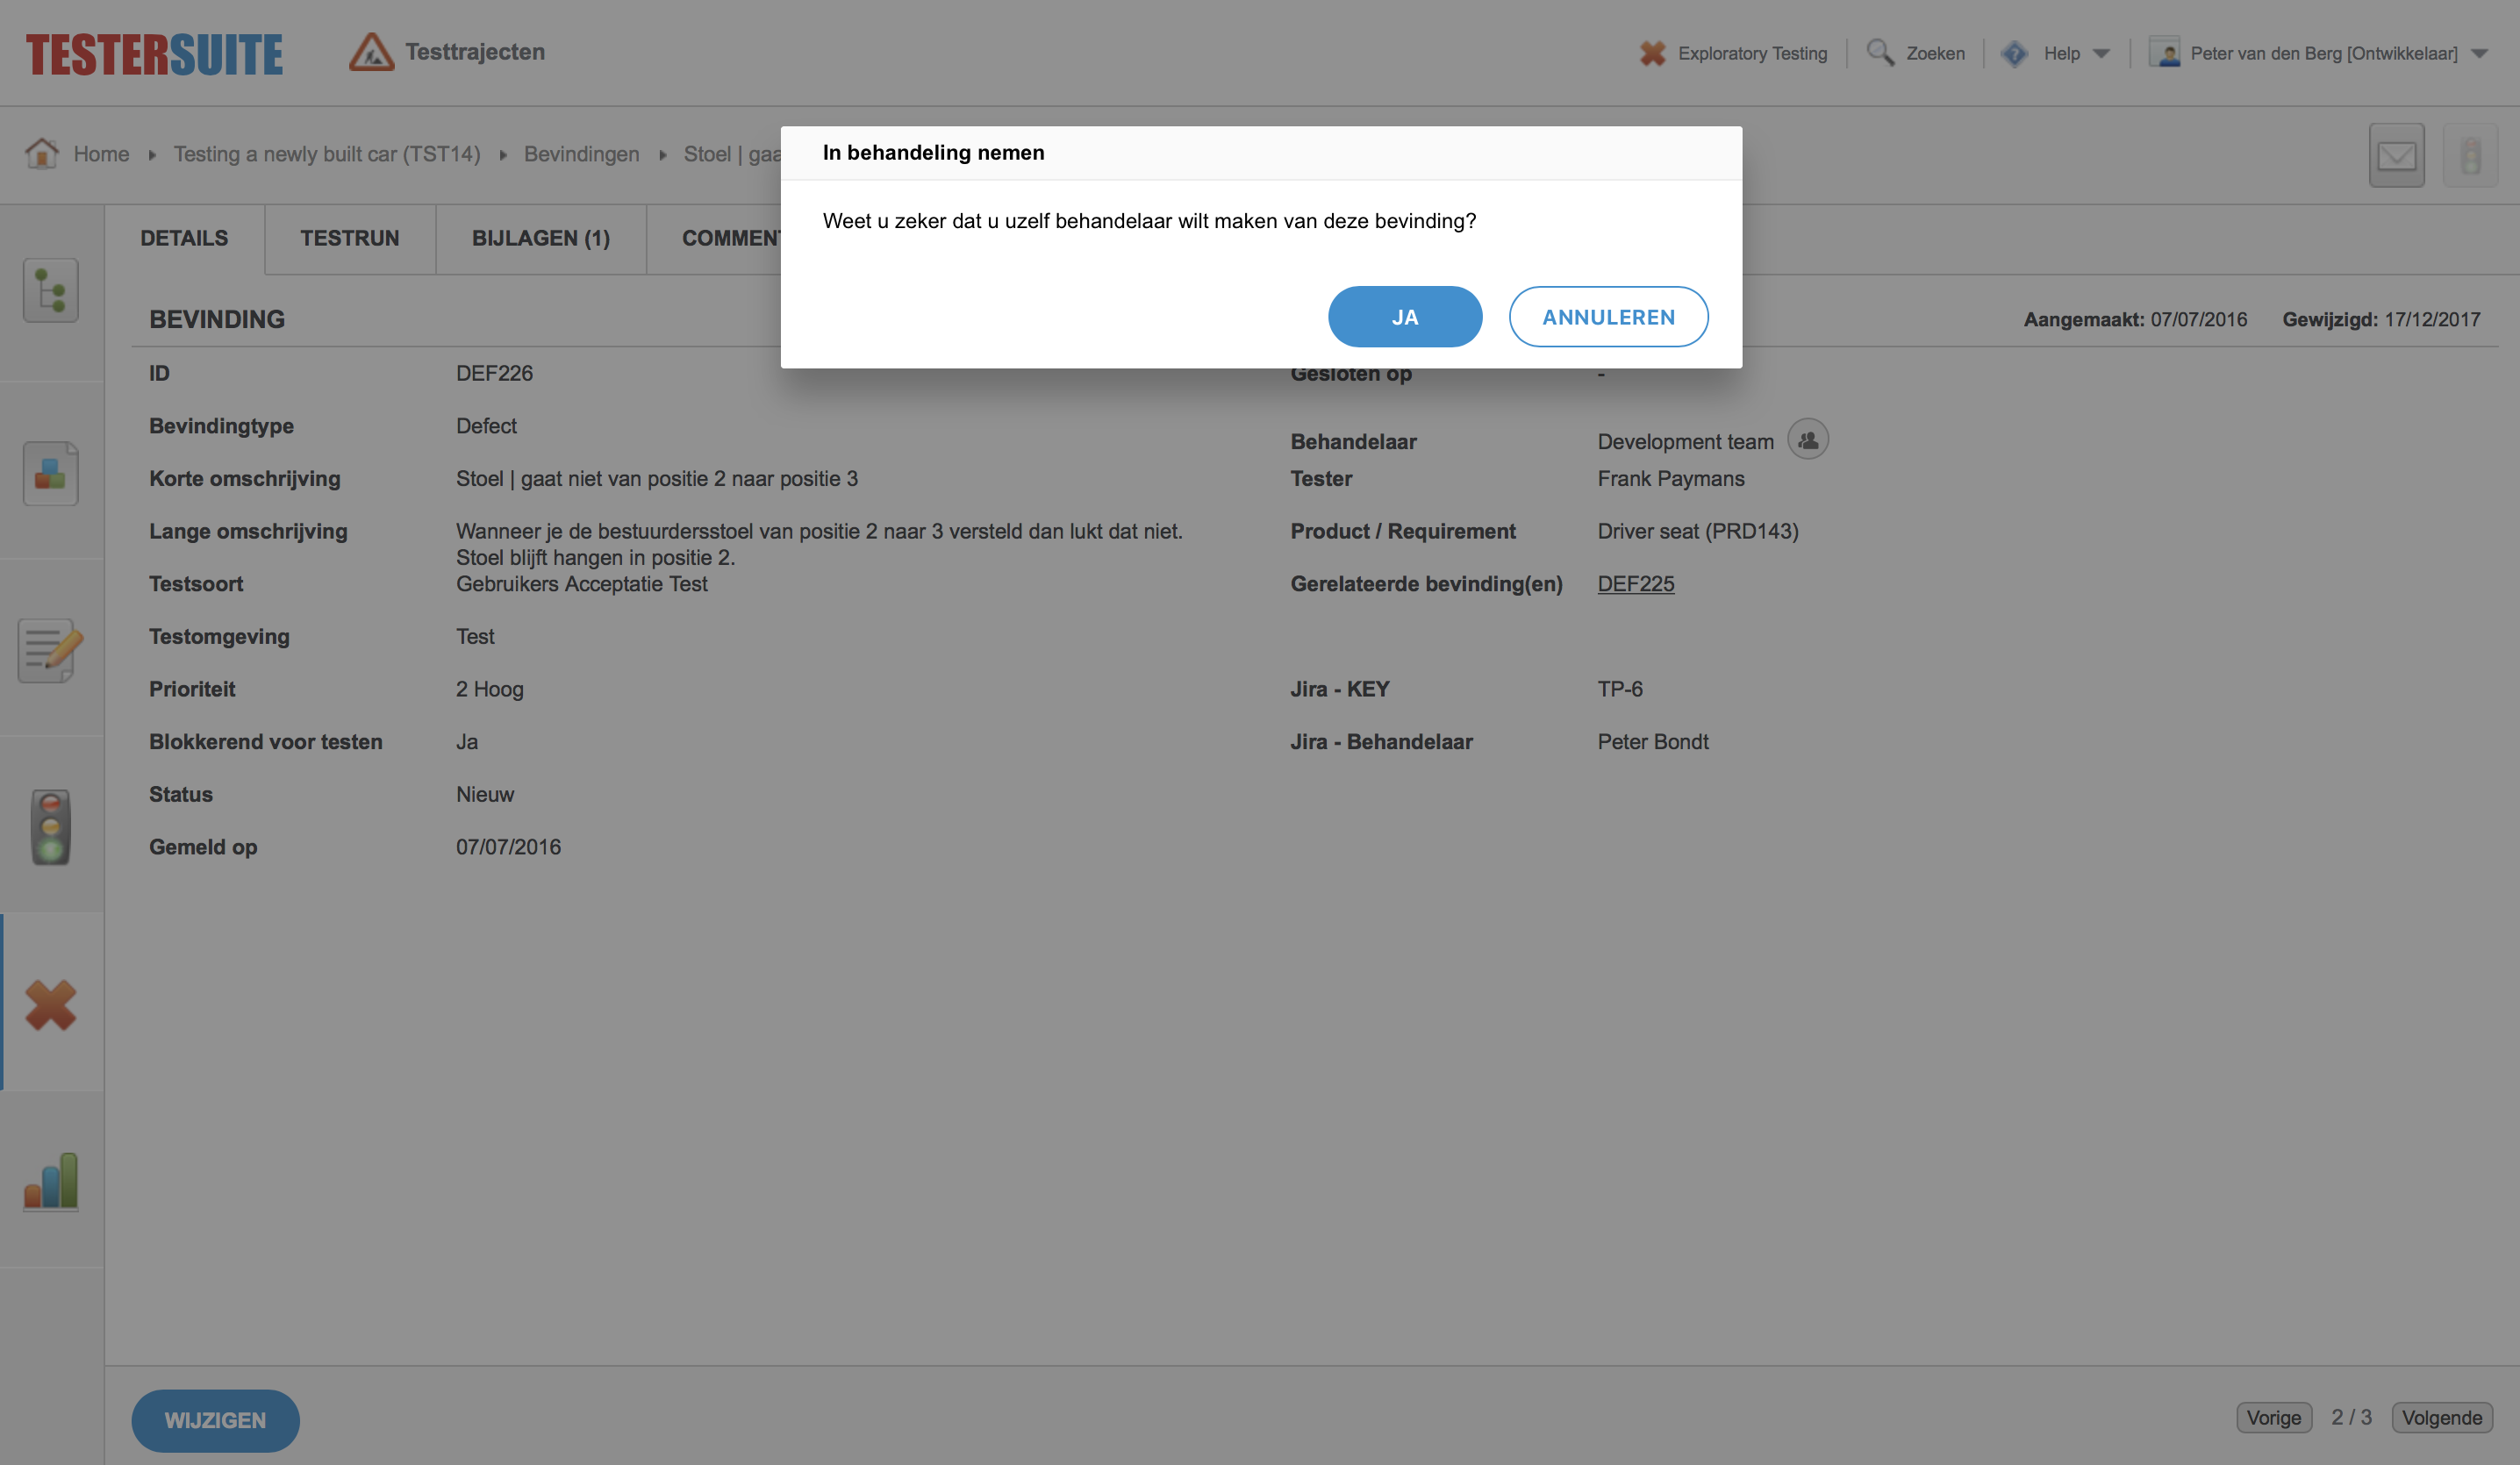Click the Testtrajecten navigation icon

(371, 51)
